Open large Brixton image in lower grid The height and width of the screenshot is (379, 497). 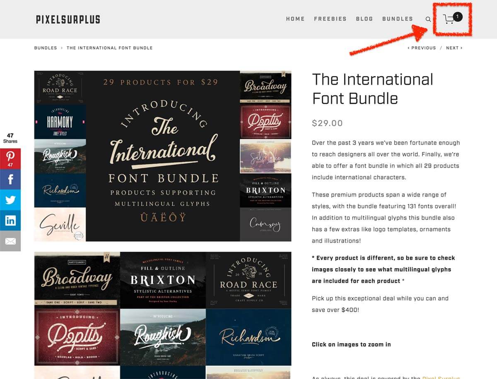point(163,280)
